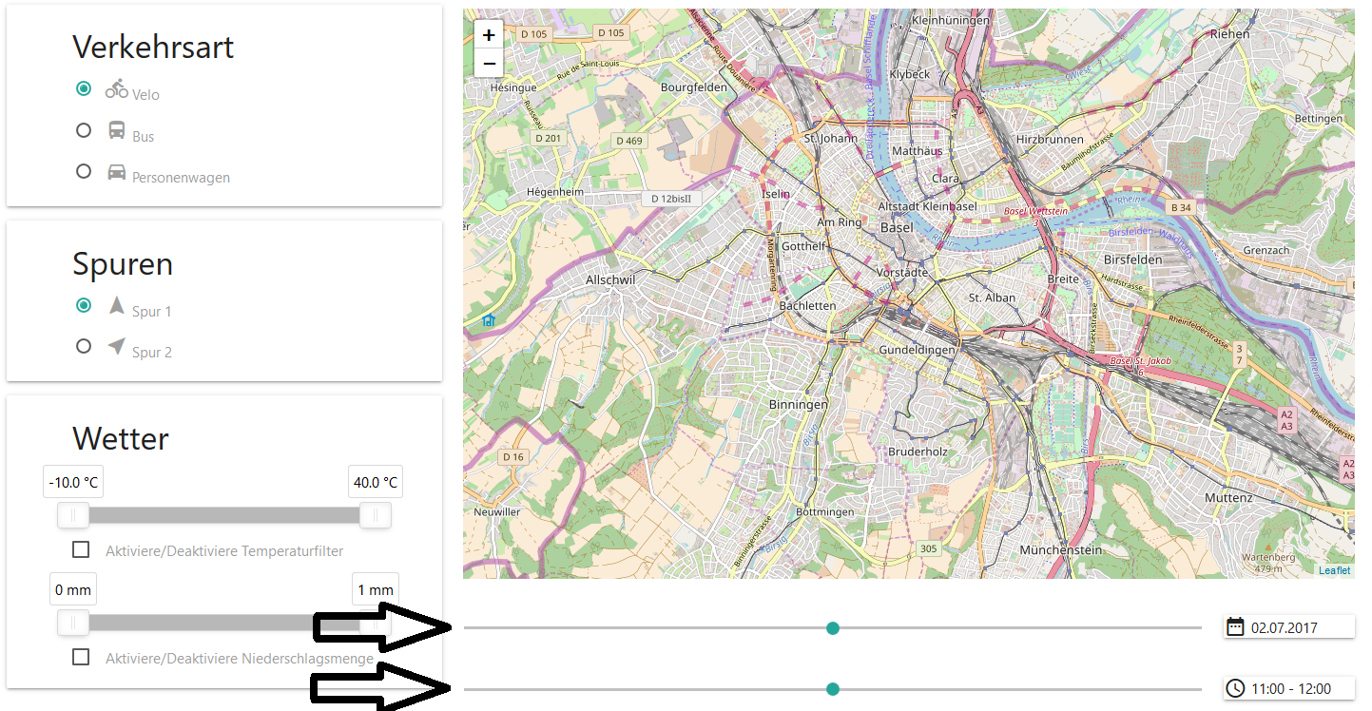This screenshot has height=711, width=1372.
Task: Click the Spur 1 arrow icon
Action: (116, 305)
